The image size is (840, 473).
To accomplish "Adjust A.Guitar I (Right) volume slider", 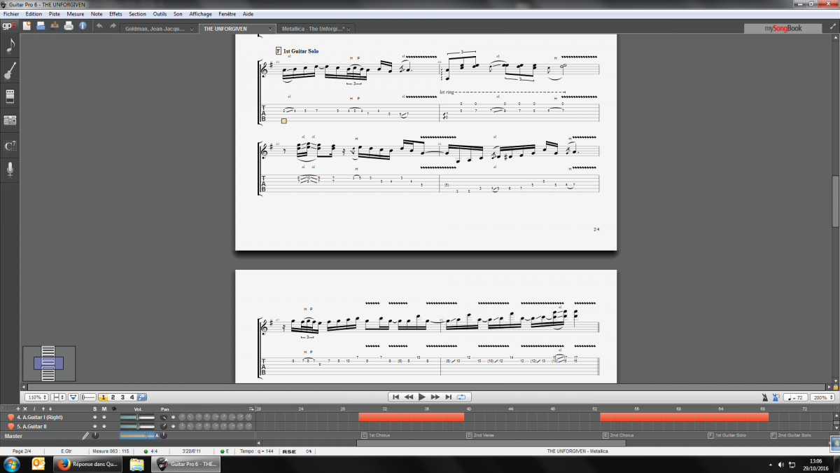I will (137, 417).
